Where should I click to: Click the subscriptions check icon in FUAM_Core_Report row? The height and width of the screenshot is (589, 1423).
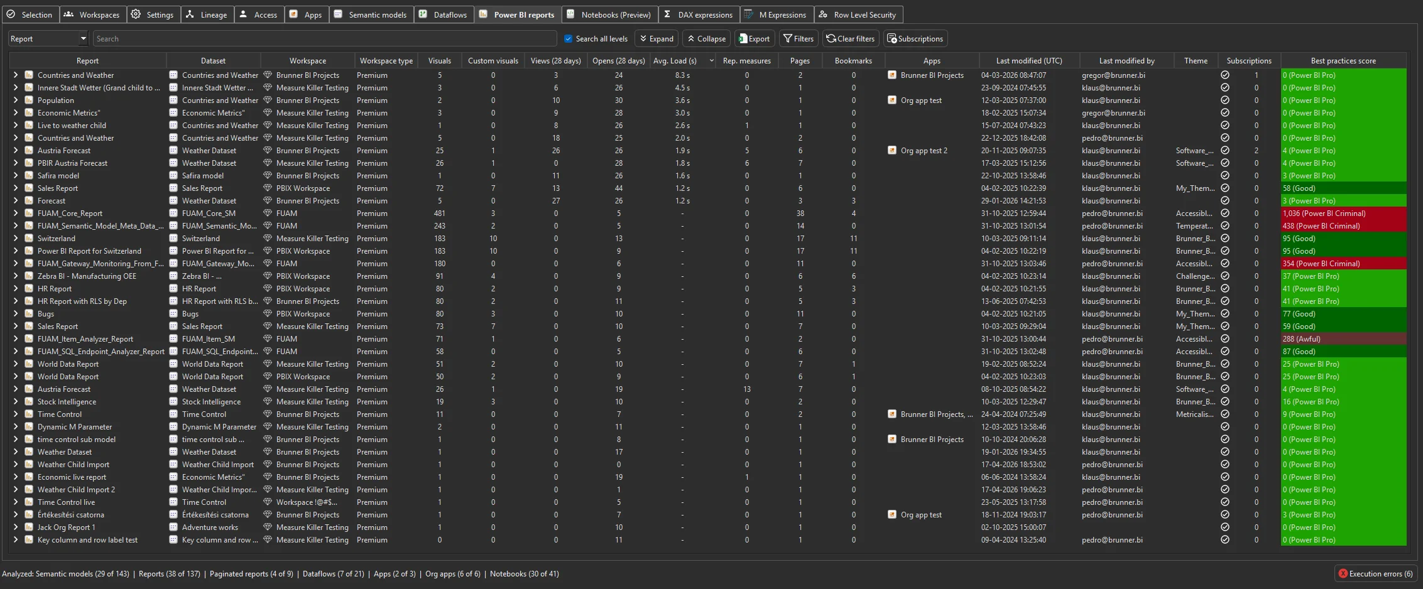pos(1225,213)
